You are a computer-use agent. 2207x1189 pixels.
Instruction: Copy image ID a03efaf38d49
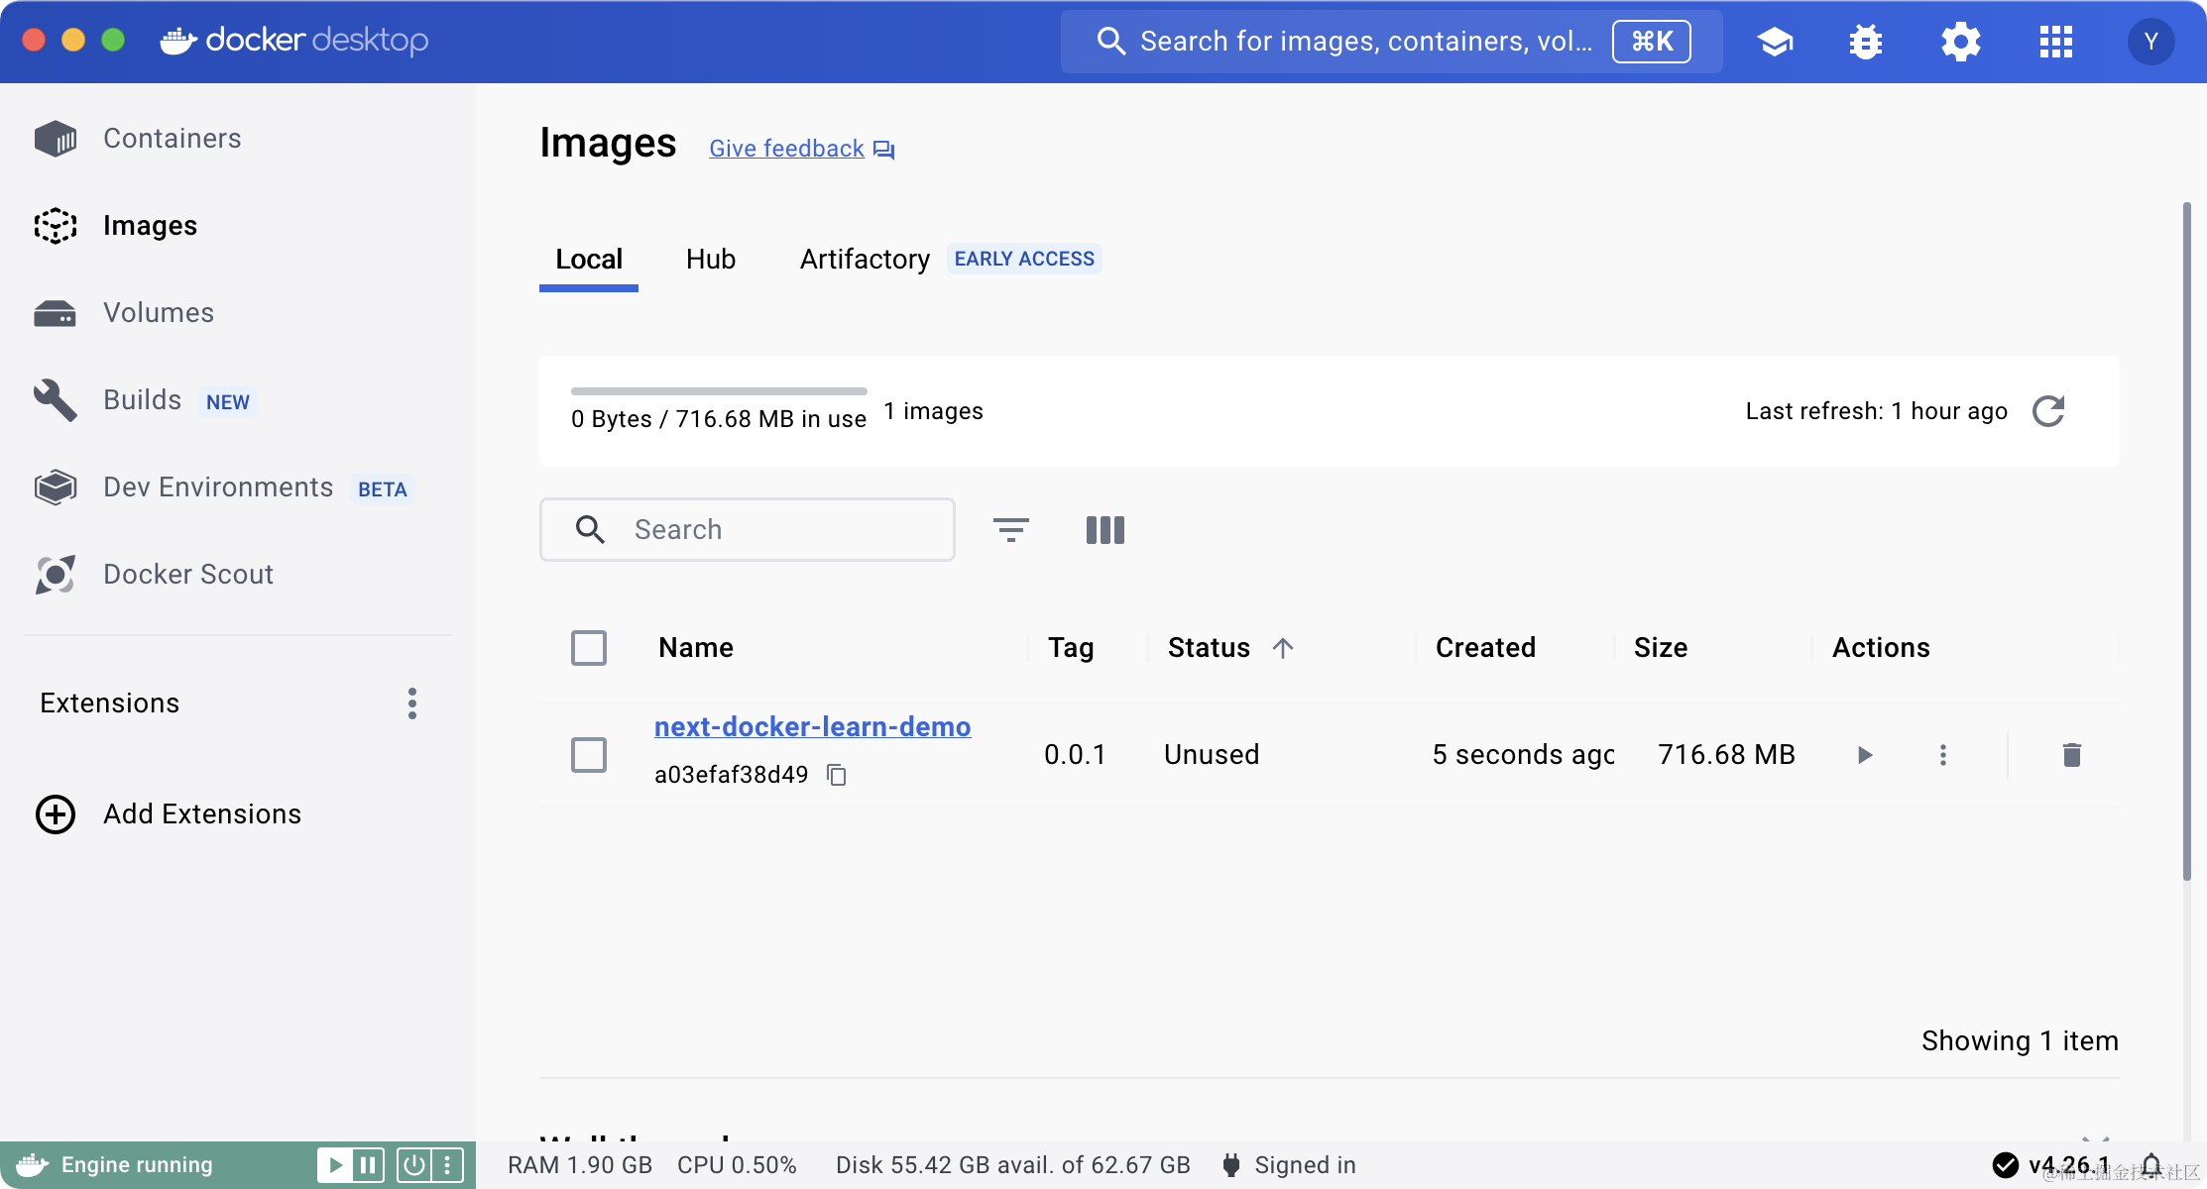point(837,775)
